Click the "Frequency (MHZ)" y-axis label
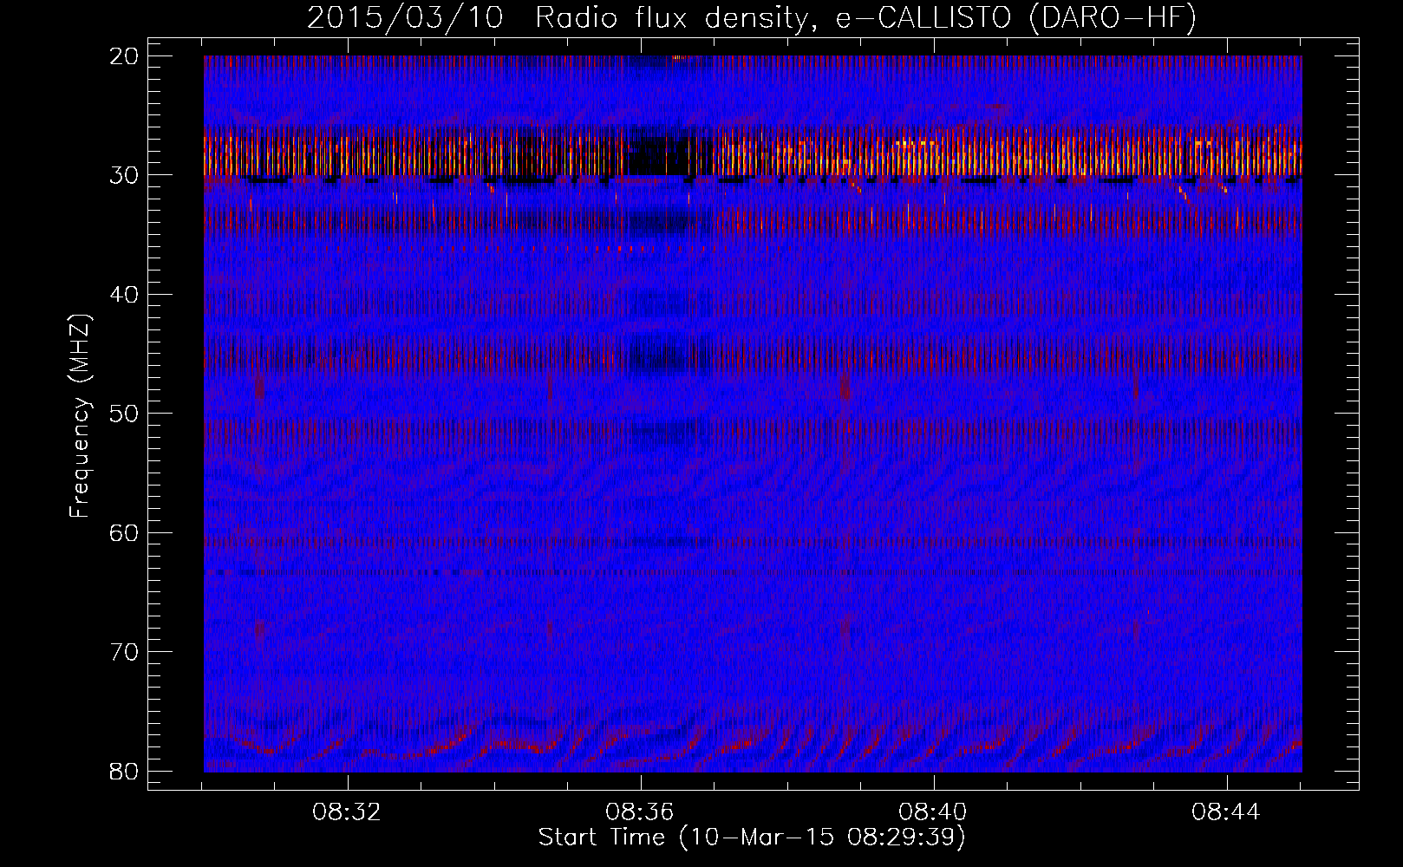 tap(80, 416)
